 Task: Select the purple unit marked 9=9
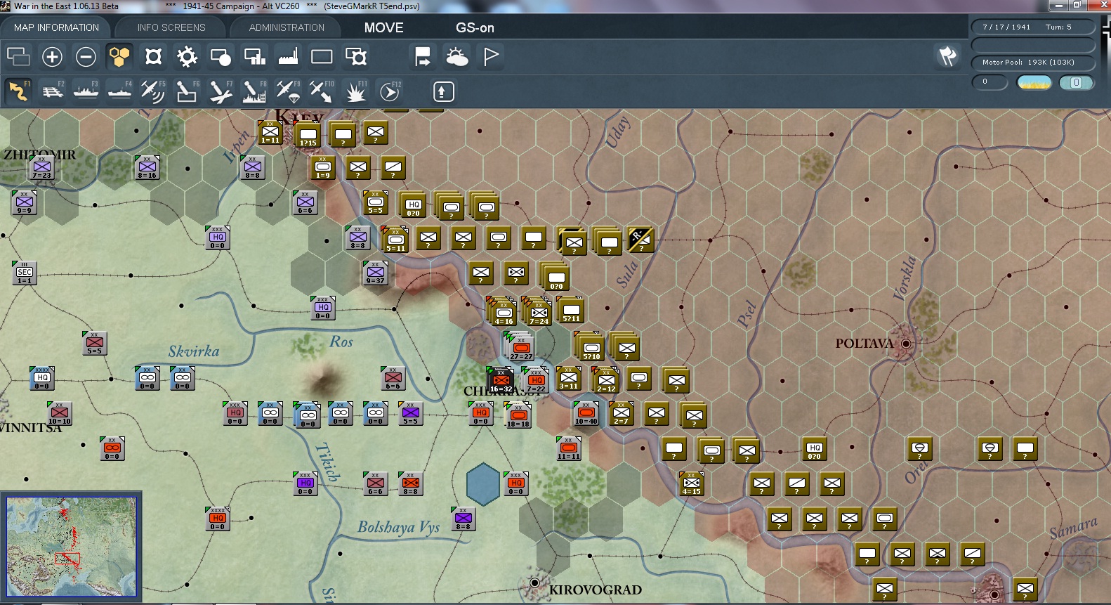tap(25, 203)
